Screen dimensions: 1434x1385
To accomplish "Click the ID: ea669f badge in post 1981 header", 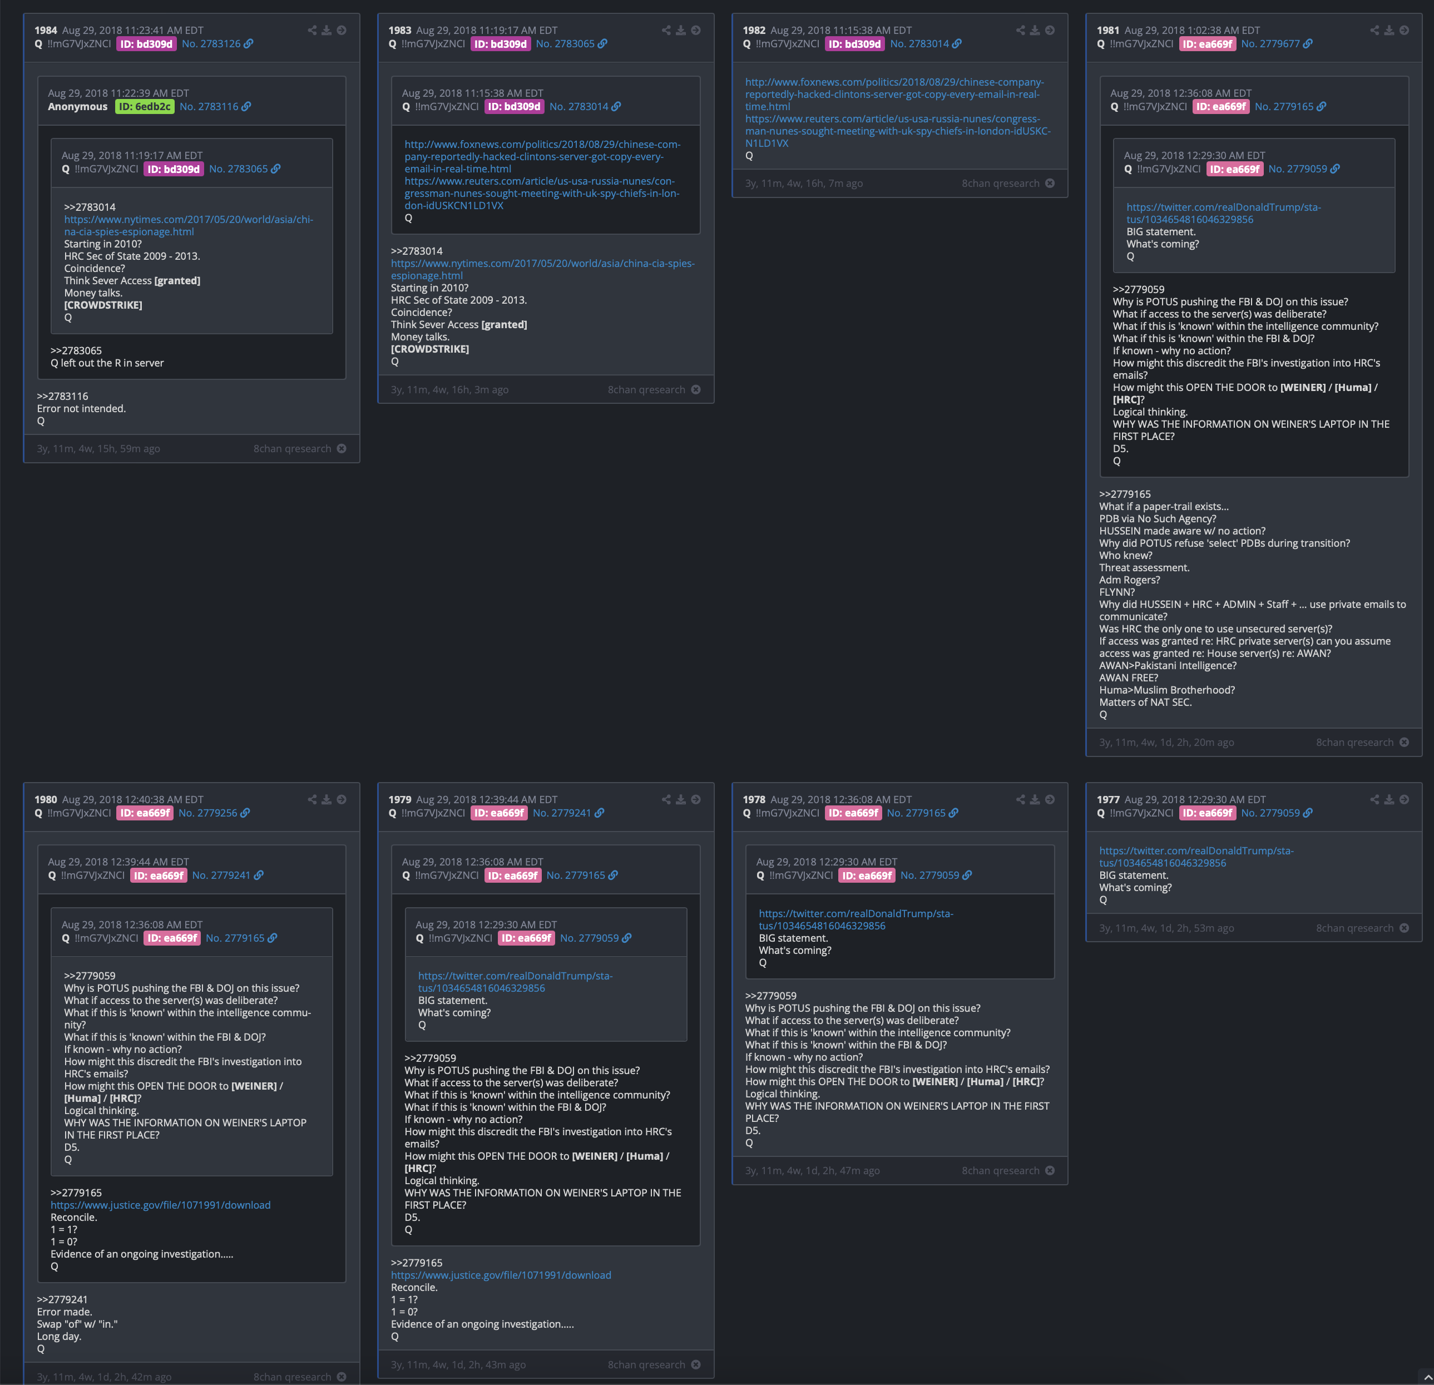I will [x=1208, y=44].
